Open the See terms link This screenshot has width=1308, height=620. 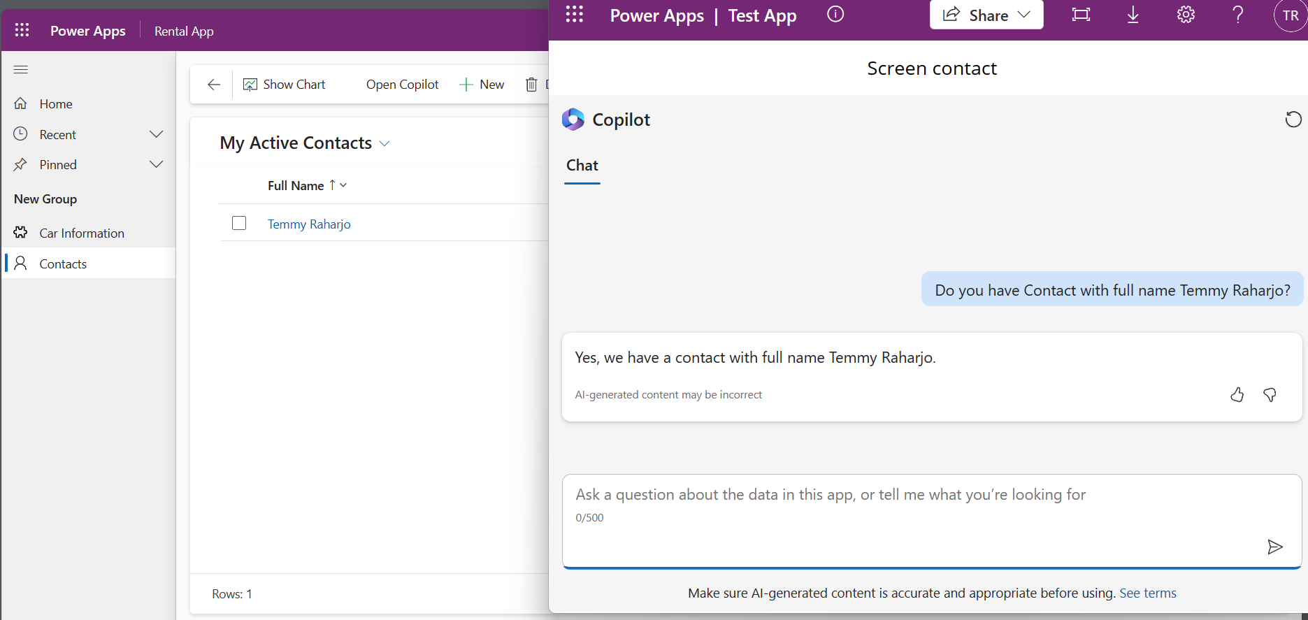(1148, 593)
